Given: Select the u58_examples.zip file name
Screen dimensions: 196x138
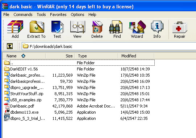Looking at the screenshot, I should (26, 100).
